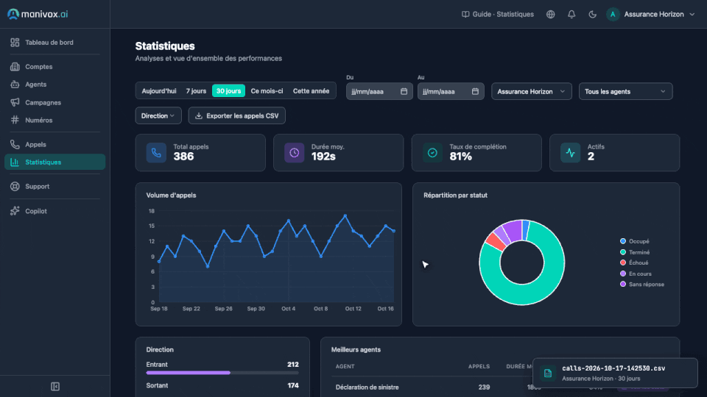Select 30 jours time range
The image size is (707, 397).
[x=228, y=91]
